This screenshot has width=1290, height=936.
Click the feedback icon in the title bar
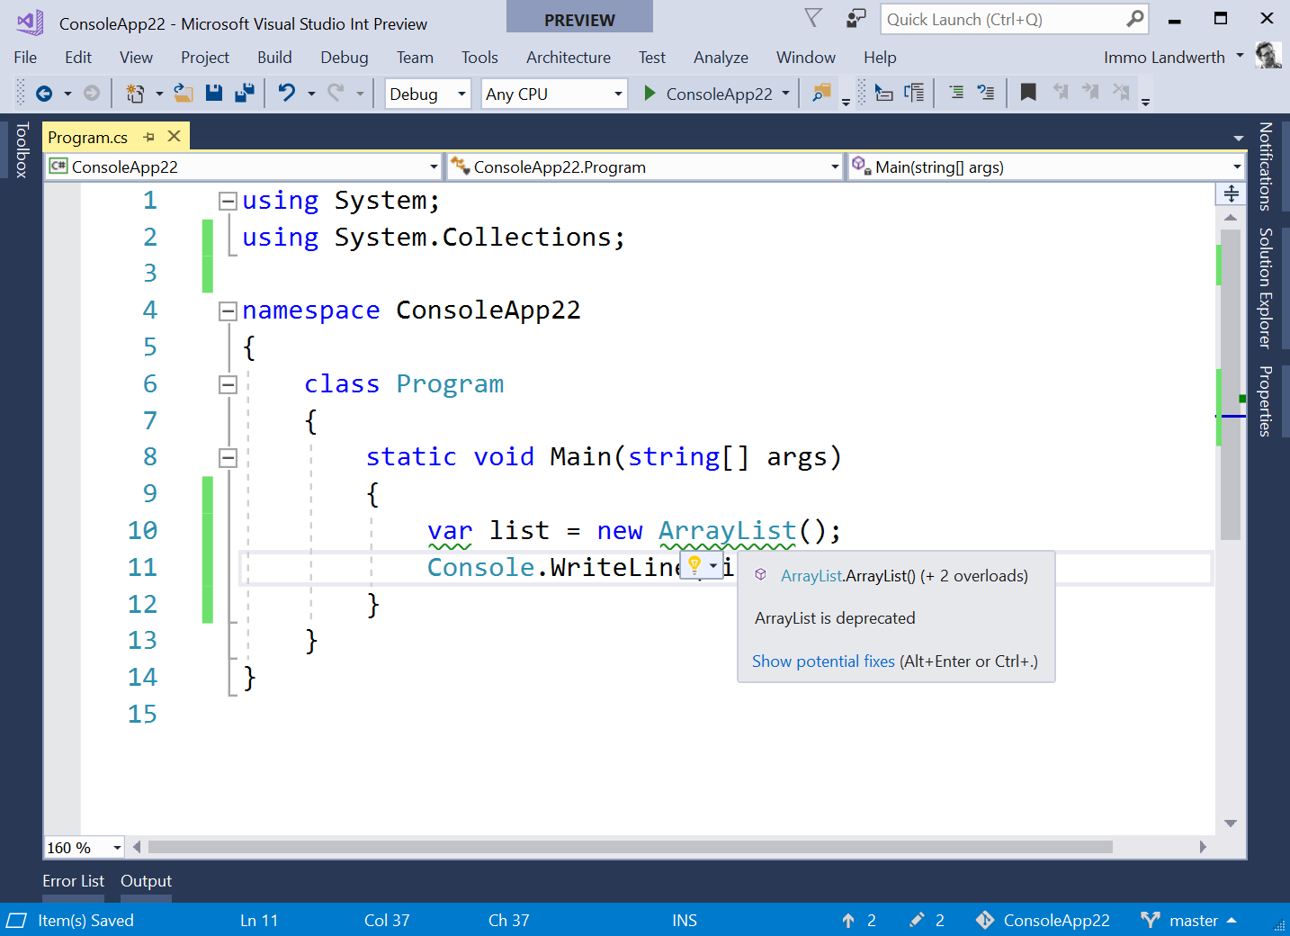[x=856, y=18]
